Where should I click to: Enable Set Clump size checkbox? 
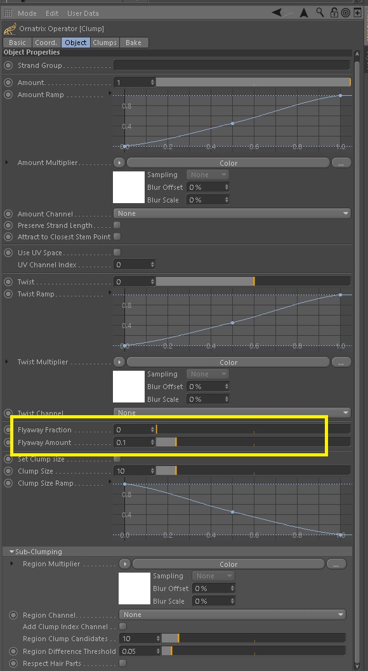[x=117, y=459]
